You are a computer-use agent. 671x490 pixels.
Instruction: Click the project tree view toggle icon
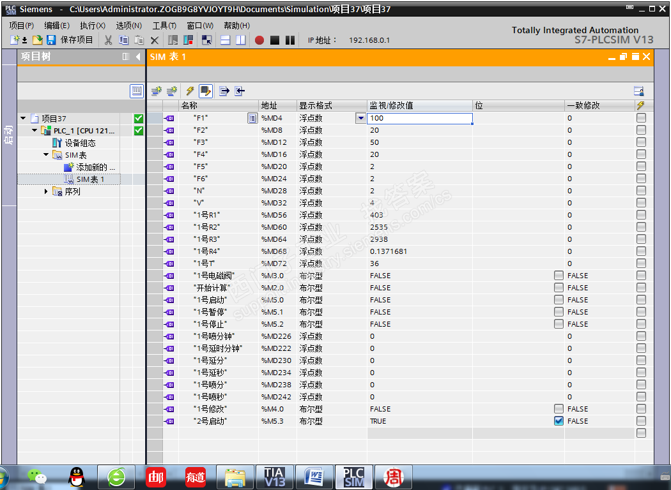click(137, 91)
